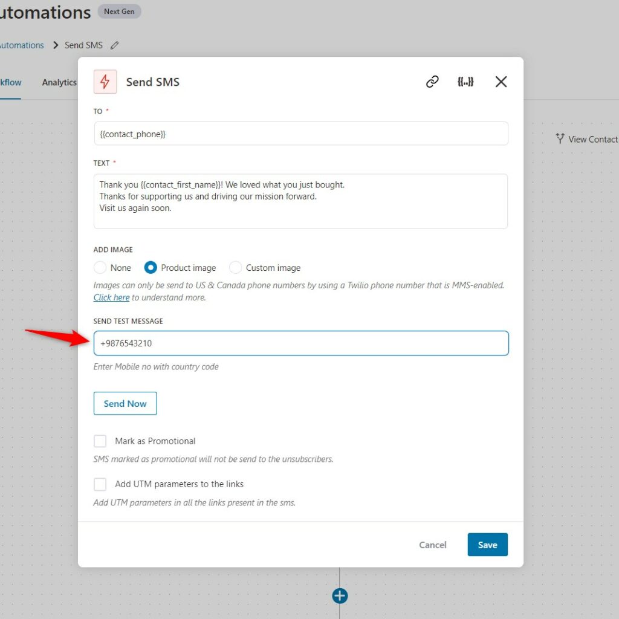The height and width of the screenshot is (619, 619).
Task: Switch to the Analytics tab
Action: [x=59, y=82]
